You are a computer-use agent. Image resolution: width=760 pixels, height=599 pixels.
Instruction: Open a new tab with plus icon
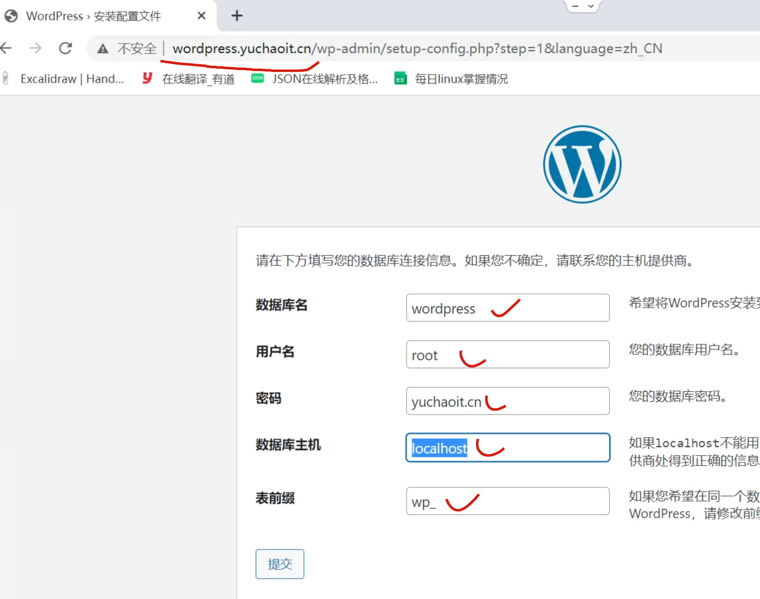237,16
